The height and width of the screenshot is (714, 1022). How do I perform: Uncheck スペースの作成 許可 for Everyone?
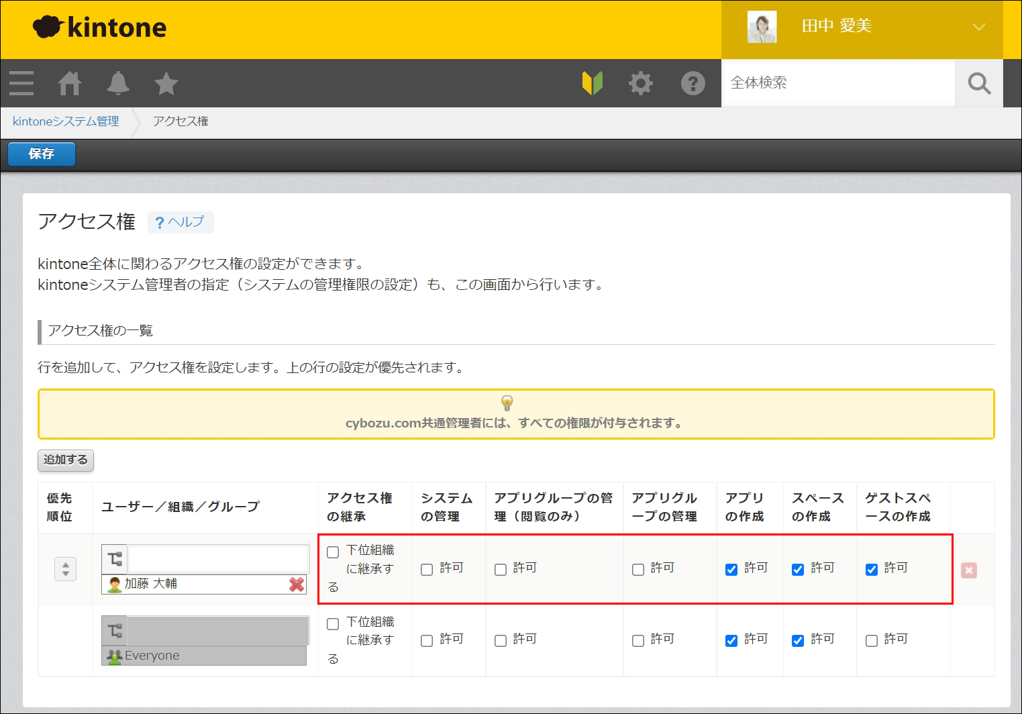798,641
